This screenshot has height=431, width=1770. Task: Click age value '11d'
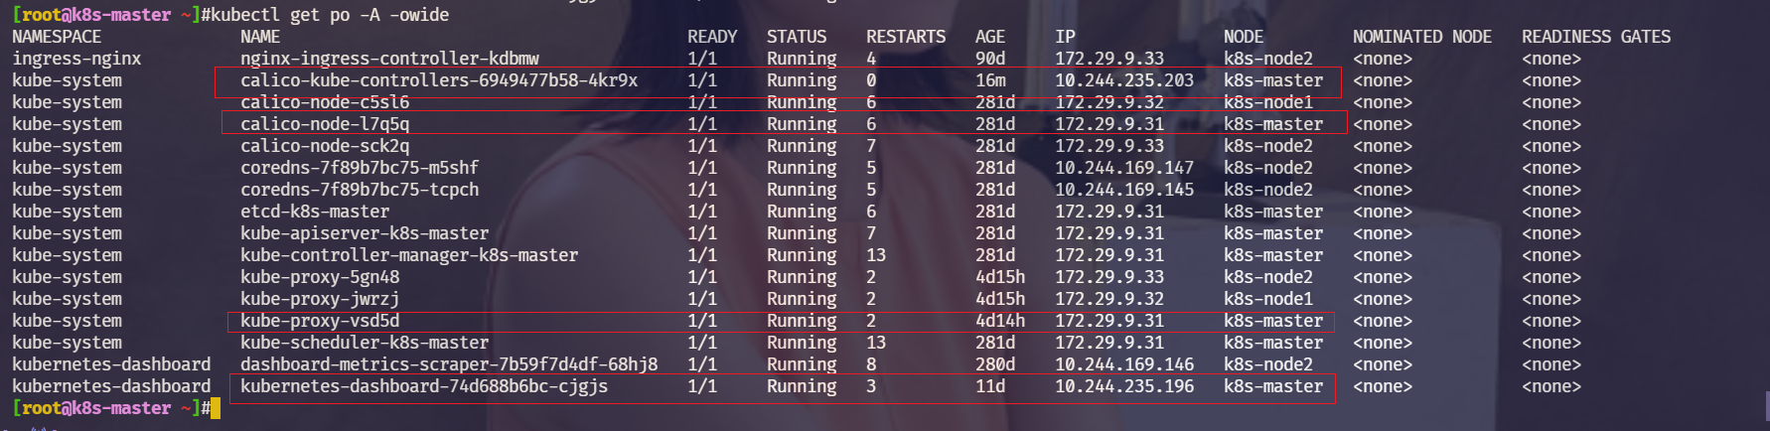coord(990,386)
